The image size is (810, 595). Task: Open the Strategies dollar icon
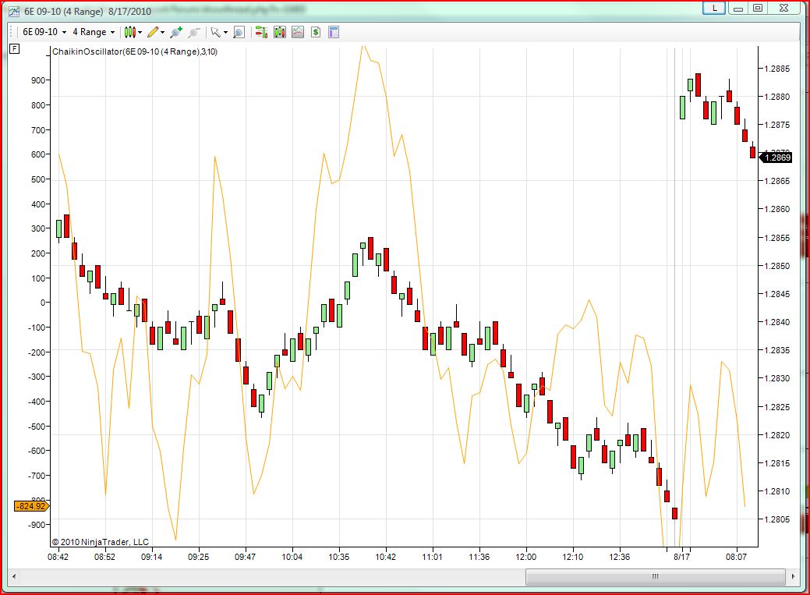pos(316,32)
